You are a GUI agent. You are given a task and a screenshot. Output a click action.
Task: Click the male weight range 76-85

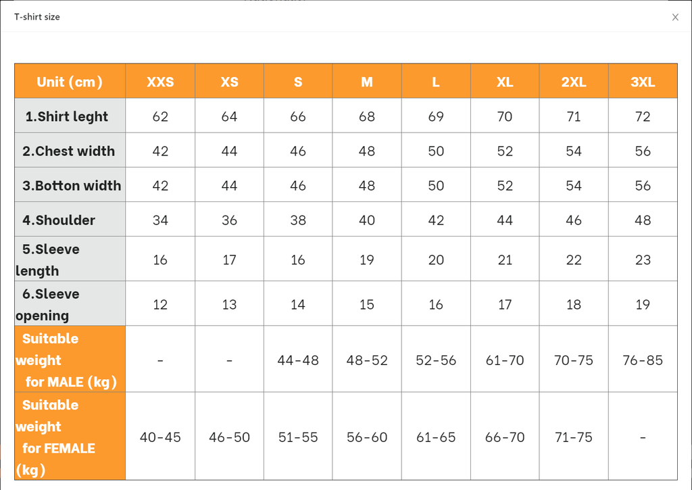[x=643, y=360]
